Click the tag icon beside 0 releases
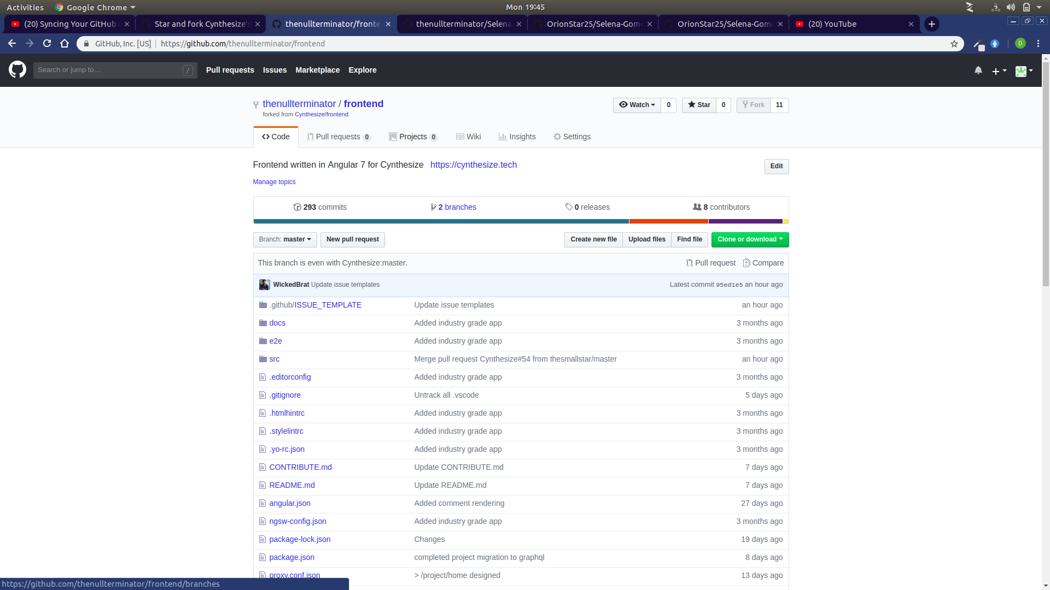The width and height of the screenshot is (1050, 590). pos(569,207)
